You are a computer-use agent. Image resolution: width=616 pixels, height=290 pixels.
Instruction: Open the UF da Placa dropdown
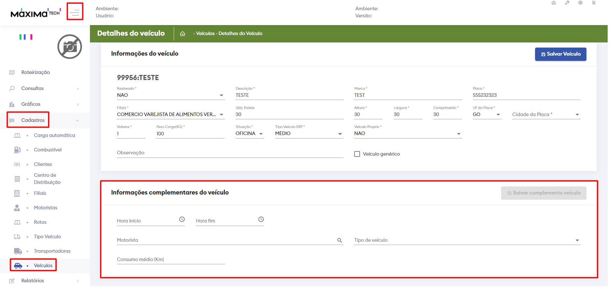[x=486, y=114]
